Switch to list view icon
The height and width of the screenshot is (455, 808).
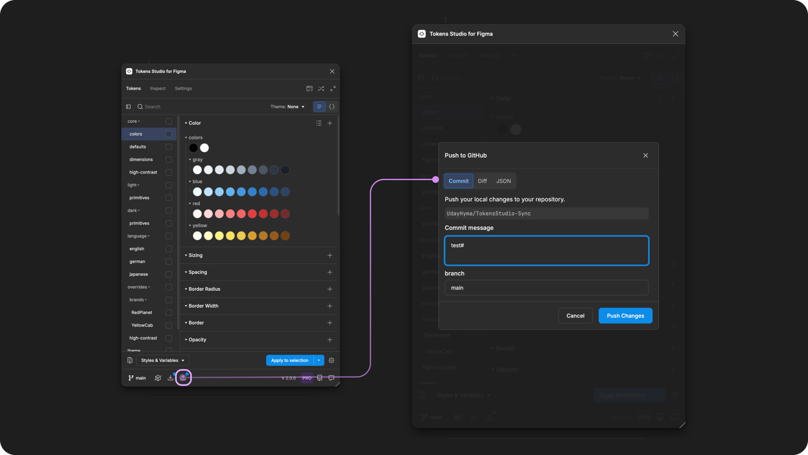tap(319, 107)
